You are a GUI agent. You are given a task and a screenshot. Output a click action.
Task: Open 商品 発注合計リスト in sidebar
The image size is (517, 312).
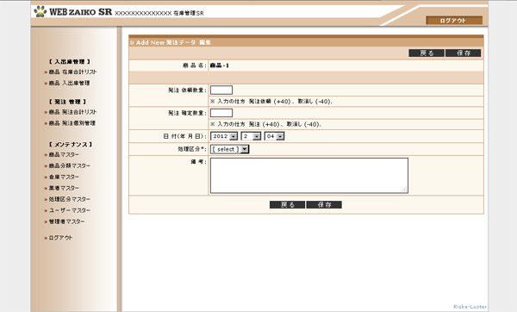tap(72, 112)
